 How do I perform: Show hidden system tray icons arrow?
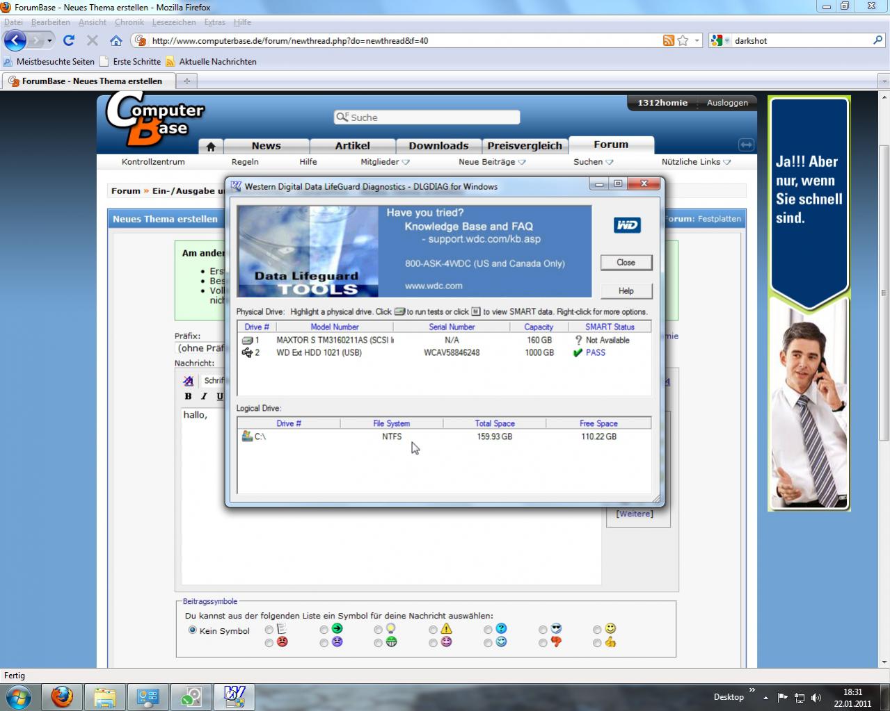[x=765, y=697]
